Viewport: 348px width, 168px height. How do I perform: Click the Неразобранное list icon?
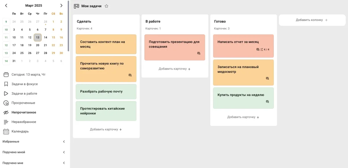pyautogui.click(x=6, y=122)
